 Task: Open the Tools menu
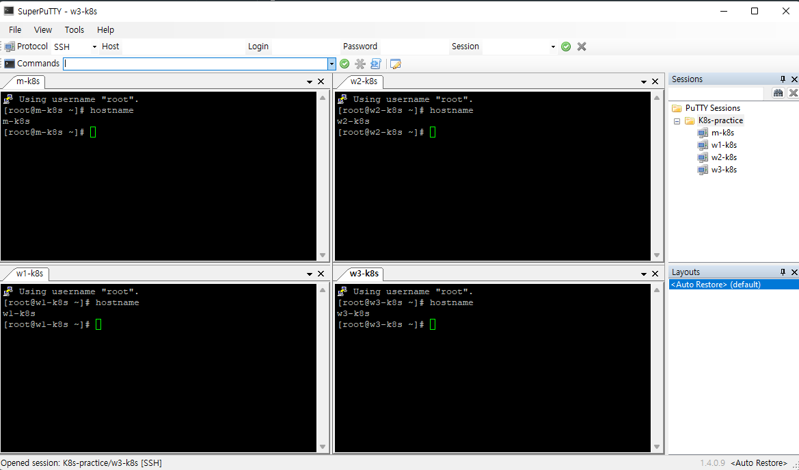(x=74, y=29)
